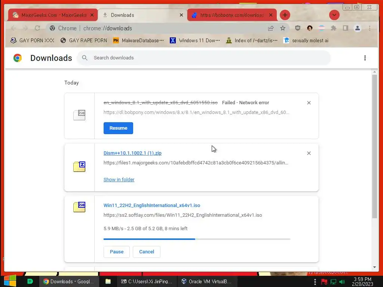383x287 pixels.
Task: Resume the failed Windows 8.1 download
Action: click(118, 128)
